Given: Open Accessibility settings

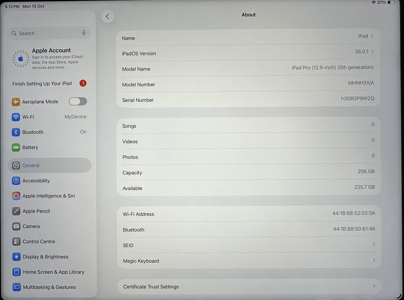Looking at the screenshot, I should (x=36, y=181).
